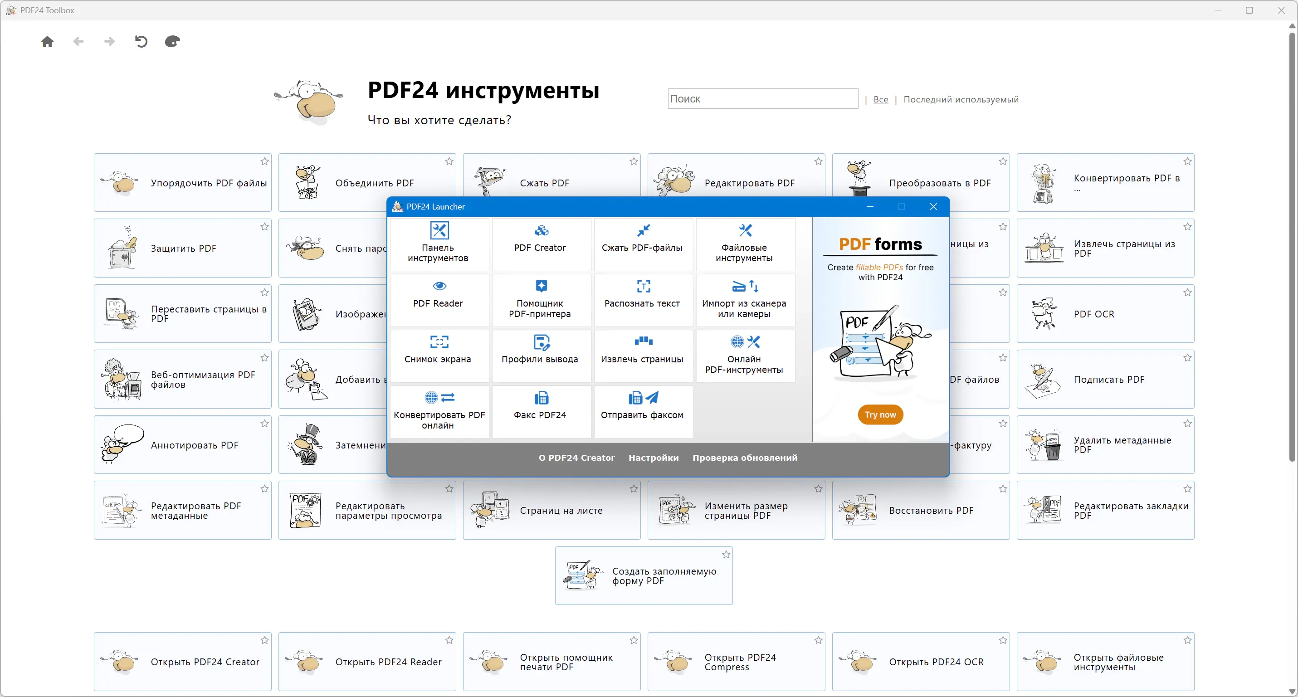Switch to Последний используемый filter
This screenshot has width=1298, height=697.
(x=961, y=100)
